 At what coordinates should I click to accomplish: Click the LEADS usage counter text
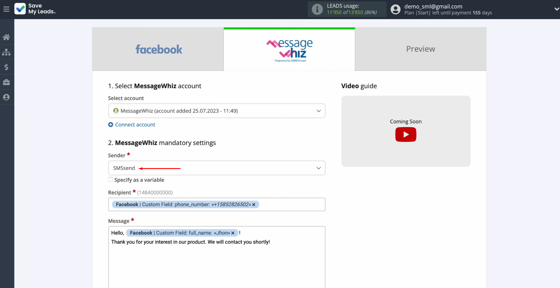pyautogui.click(x=352, y=12)
